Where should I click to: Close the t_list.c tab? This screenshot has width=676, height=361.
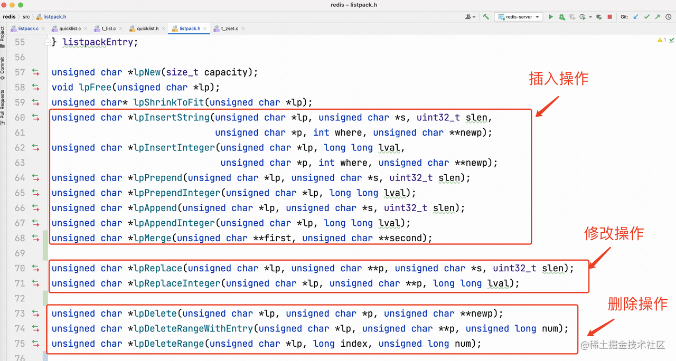coord(120,28)
